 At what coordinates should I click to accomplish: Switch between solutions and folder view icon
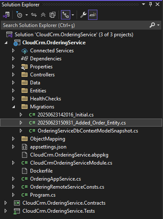click(x=6, y=15)
